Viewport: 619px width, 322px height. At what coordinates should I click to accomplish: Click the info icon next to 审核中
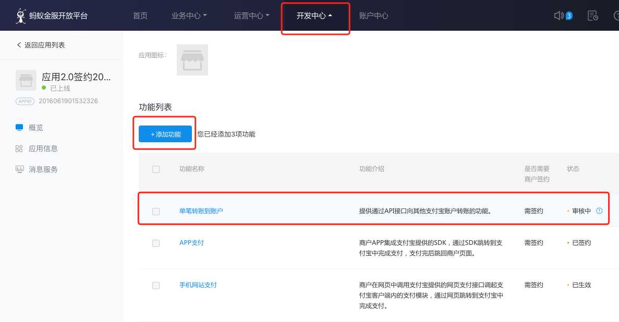pyautogui.click(x=599, y=210)
